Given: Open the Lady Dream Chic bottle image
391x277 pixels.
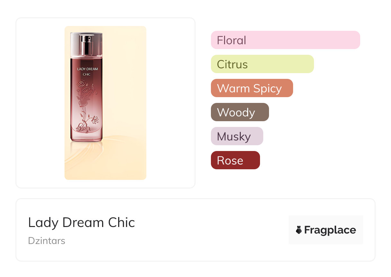Looking at the screenshot, I should [105, 103].
